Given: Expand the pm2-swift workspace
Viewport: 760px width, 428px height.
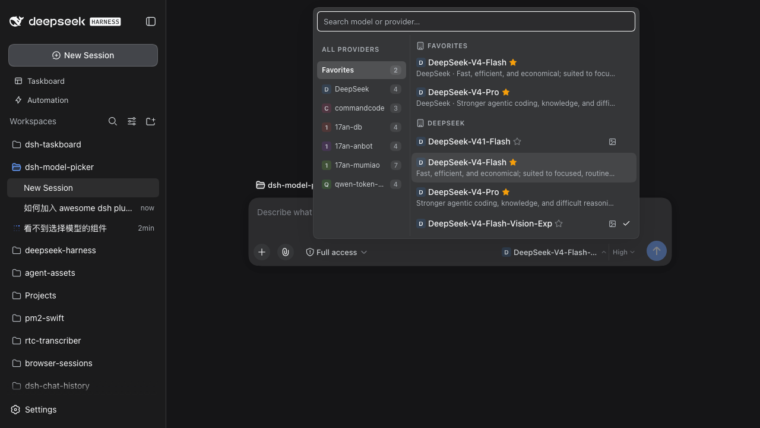Looking at the screenshot, I should click(x=83, y=318).
